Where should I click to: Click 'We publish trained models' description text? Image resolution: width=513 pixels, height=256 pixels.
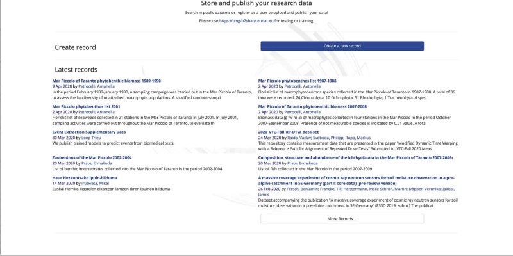pos(114,143)
